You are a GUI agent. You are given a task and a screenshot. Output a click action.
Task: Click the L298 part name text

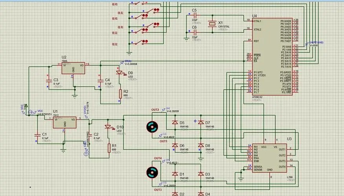point(289,177)
